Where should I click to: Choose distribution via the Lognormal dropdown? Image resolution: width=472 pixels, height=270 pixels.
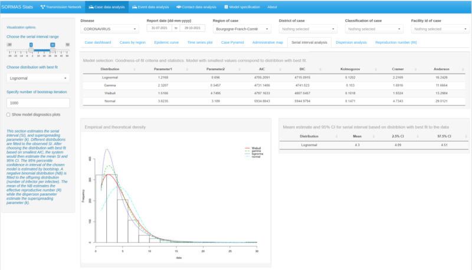[x=38, y=77]
